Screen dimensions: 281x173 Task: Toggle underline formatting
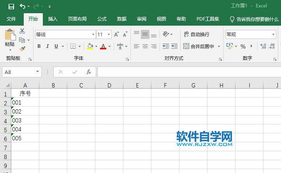tap(56, 46)
